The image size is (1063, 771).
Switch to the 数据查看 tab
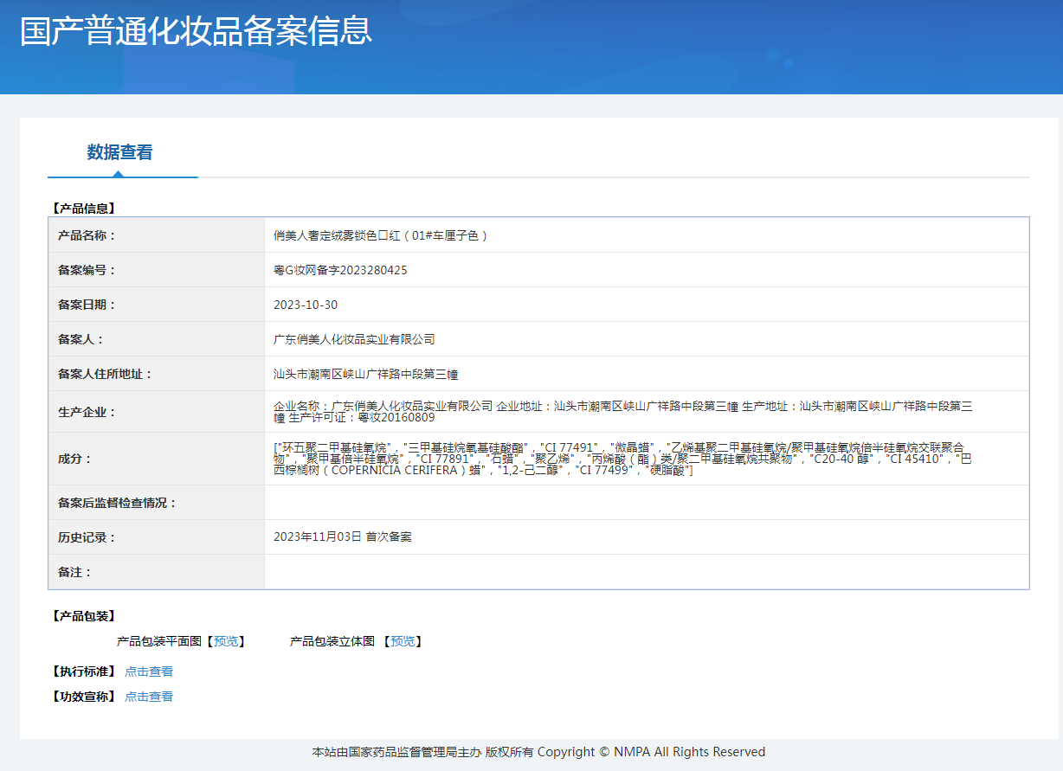pos(119,152)
